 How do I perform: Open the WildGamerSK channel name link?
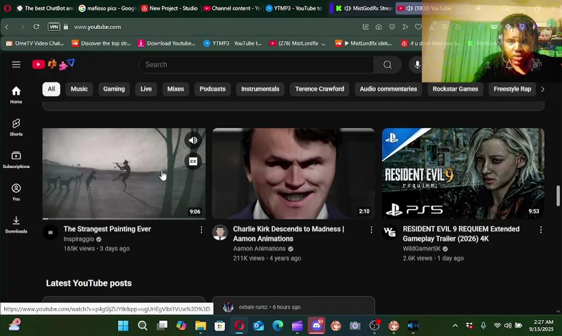coord(421,249)
